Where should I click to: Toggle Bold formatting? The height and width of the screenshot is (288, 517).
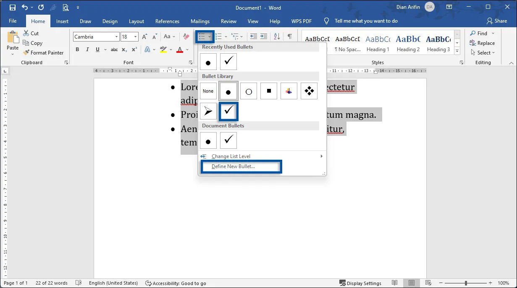pyautogui.click(x=77, y=49)
